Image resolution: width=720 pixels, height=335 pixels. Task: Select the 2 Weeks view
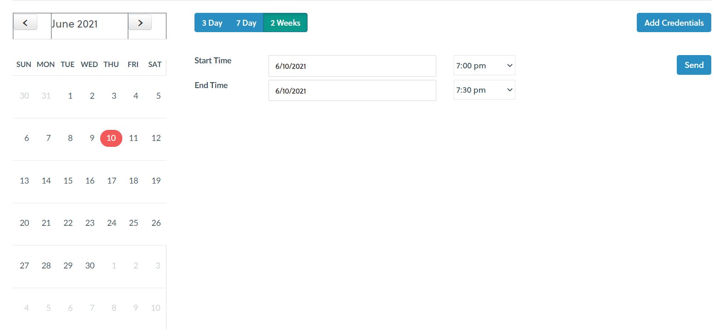pyautogui.click(x=285, y=23)
